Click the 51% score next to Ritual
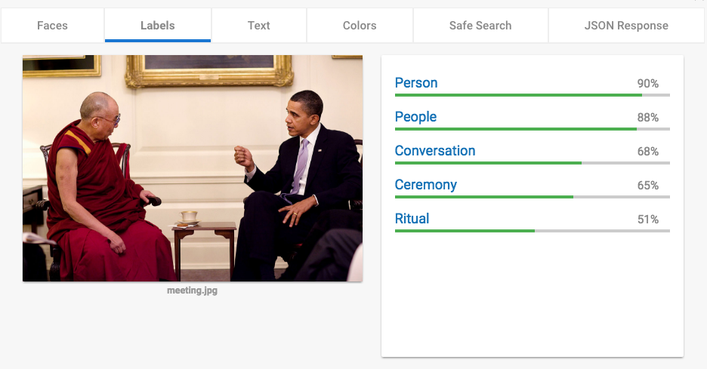 (x=648, y=220)
